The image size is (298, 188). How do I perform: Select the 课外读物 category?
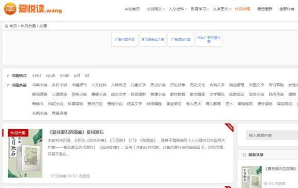(265, 104)
